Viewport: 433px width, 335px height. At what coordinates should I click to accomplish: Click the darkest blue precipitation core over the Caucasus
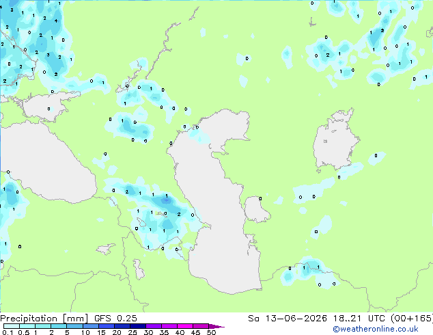click(166, 200)
